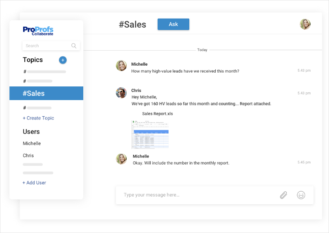Select user Chris in Users list
Image resolution: width=329 pixels, height=233 pixels.
(x=28, y=156)
